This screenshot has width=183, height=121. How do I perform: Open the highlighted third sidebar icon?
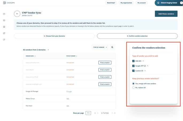[4, 27]
